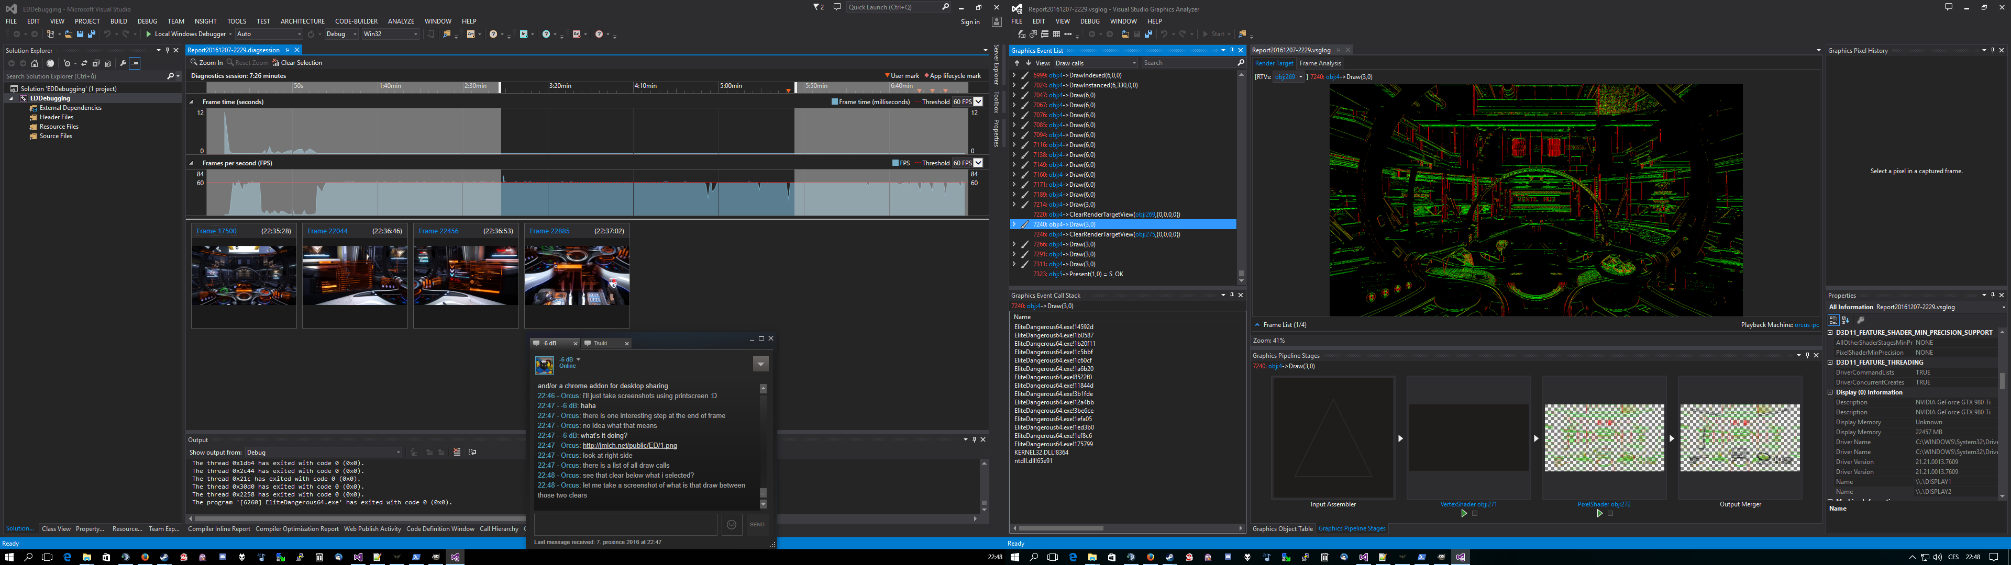The width and height of the screenshot is (2011, 565).
Task: Click Sync with Active Document icon in Solution Explorer
Action: 84,63
